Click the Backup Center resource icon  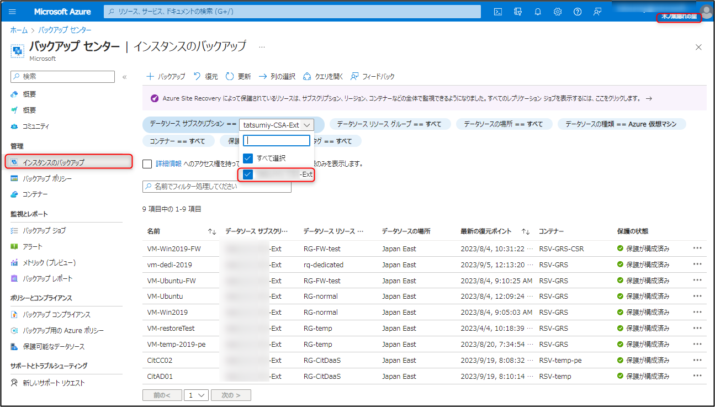(17, 50)
